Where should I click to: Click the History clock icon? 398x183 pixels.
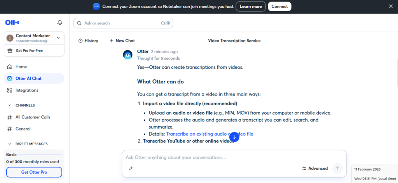coord(80,41)
